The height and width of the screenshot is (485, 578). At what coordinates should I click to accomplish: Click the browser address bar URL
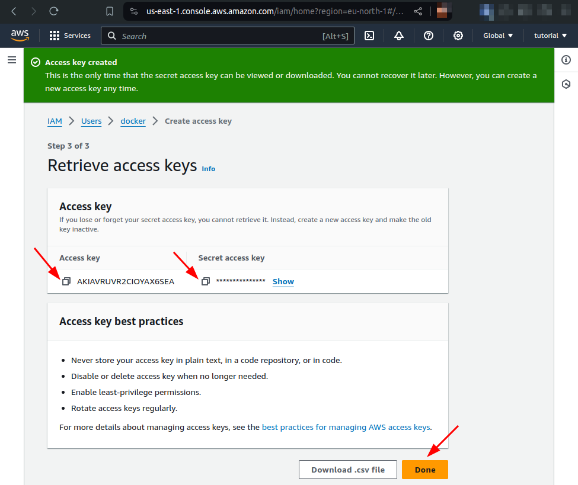(x=274, y=11)
